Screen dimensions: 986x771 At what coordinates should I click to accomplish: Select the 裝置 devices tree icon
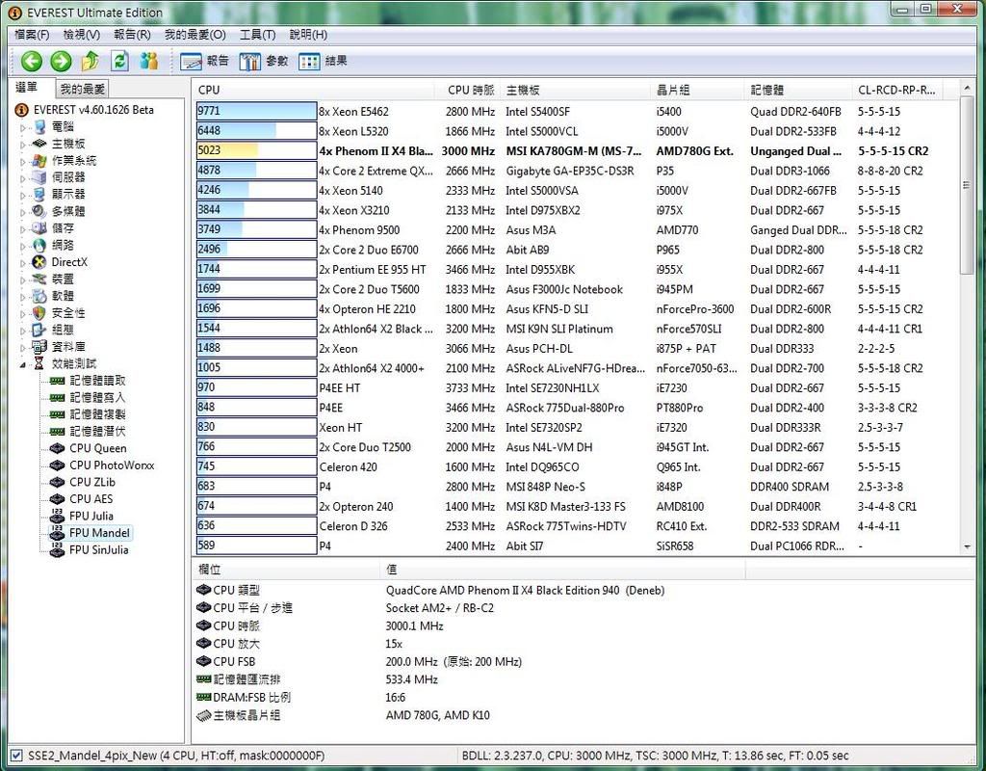[x=39, y=279]
